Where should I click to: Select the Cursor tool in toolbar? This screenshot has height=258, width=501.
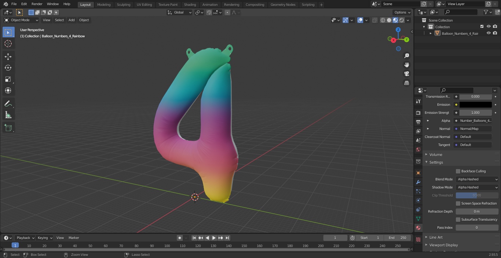pos(8,44)
